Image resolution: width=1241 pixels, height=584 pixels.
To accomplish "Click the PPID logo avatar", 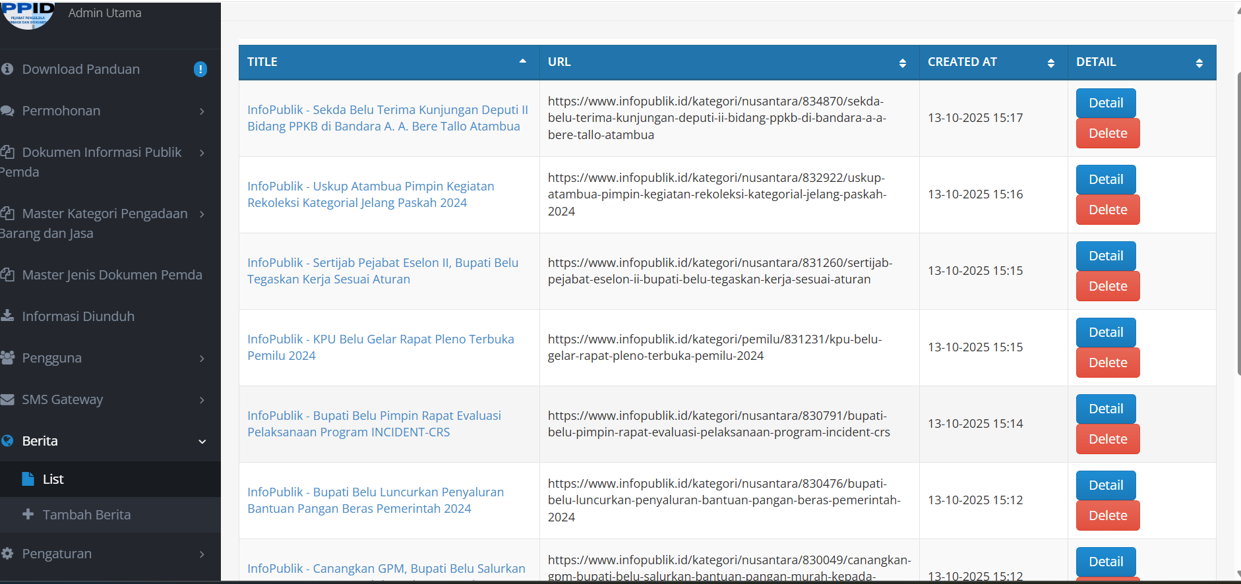I will pos(28,15).
